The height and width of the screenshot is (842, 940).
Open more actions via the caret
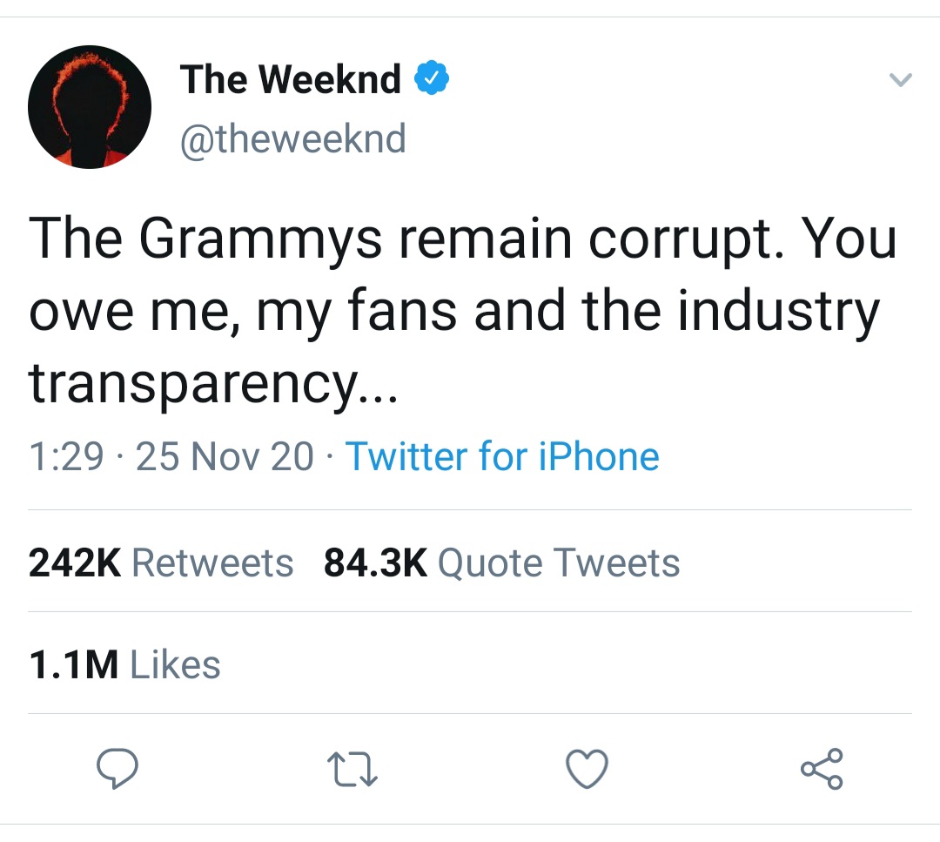point(902,78)
